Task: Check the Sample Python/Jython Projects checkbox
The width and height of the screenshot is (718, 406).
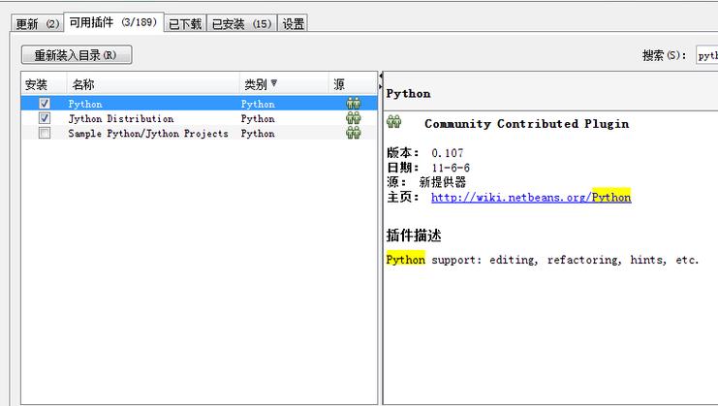Action: click(x=45, y=133)
